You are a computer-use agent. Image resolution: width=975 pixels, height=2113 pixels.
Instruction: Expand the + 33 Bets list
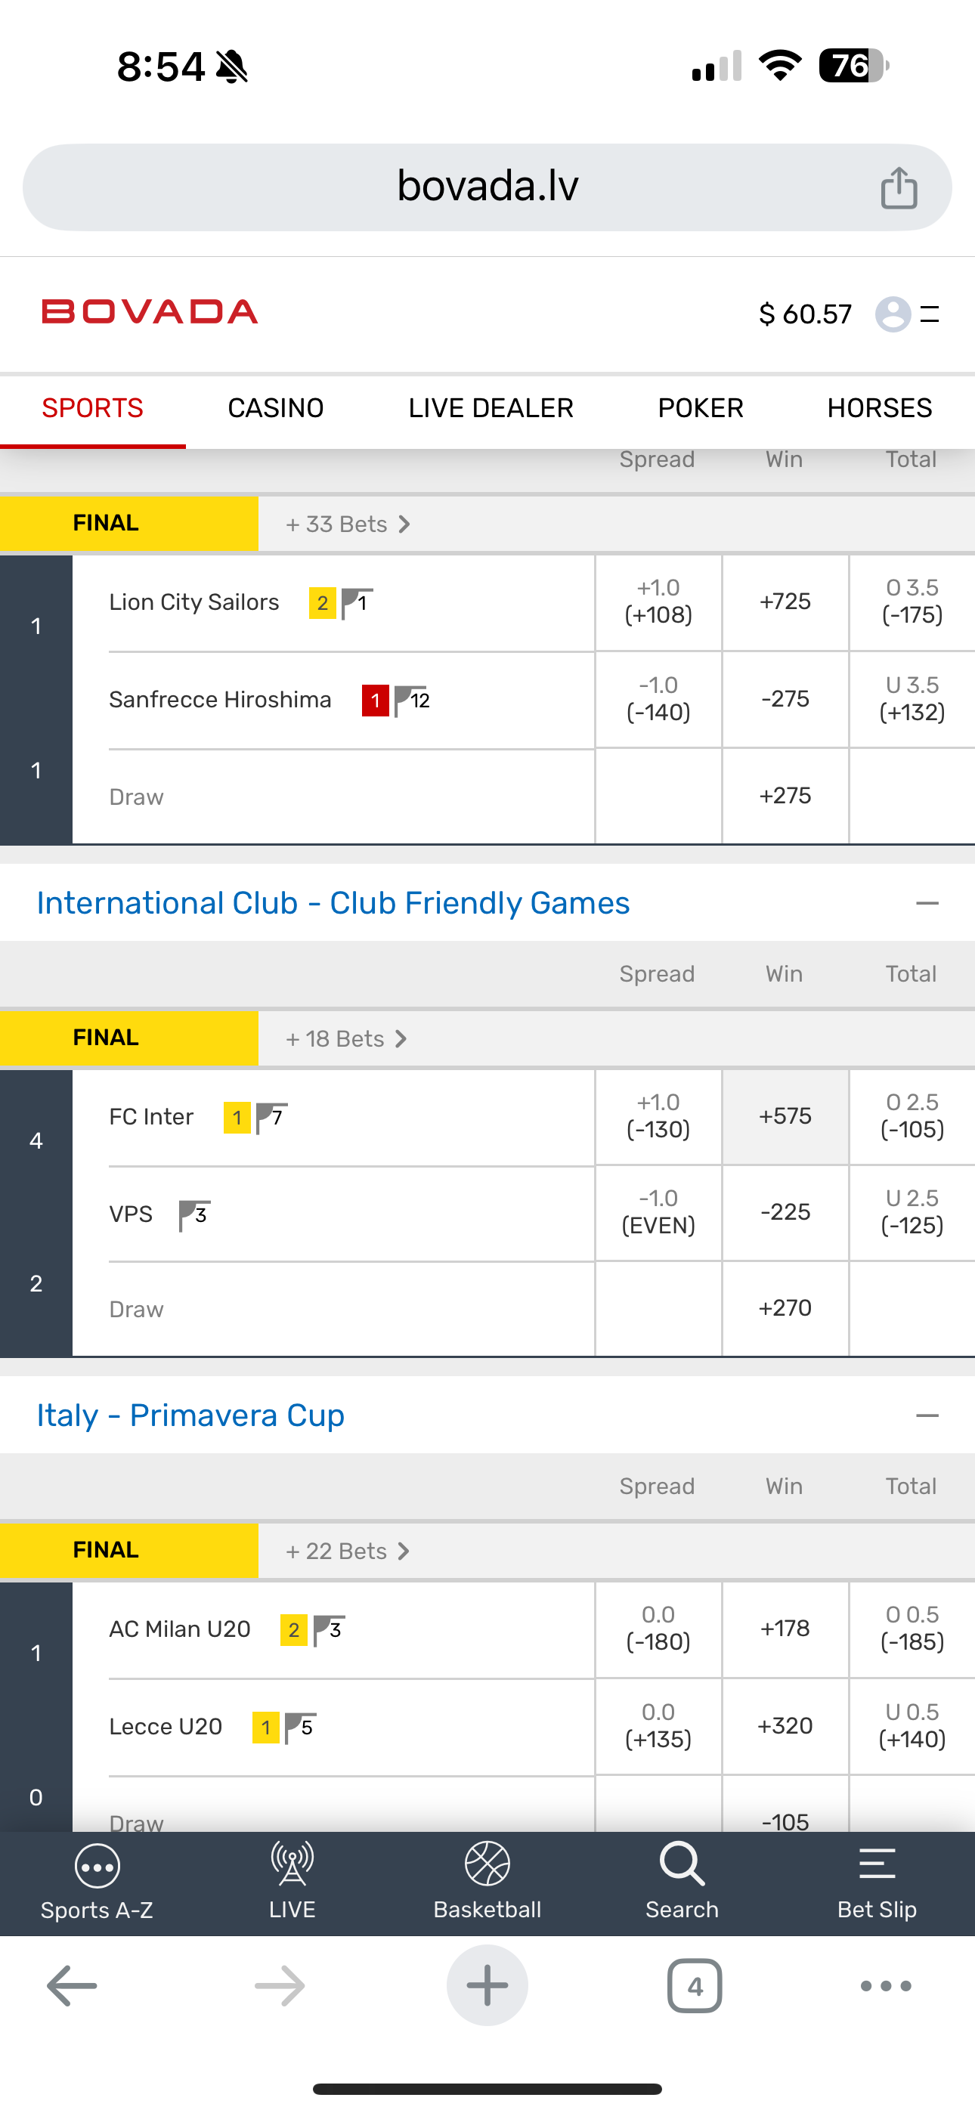[x=347, y=524]
